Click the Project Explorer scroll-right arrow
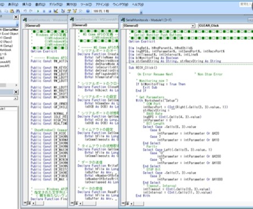This screenshot has height=209, width=253. click(16, 85)
